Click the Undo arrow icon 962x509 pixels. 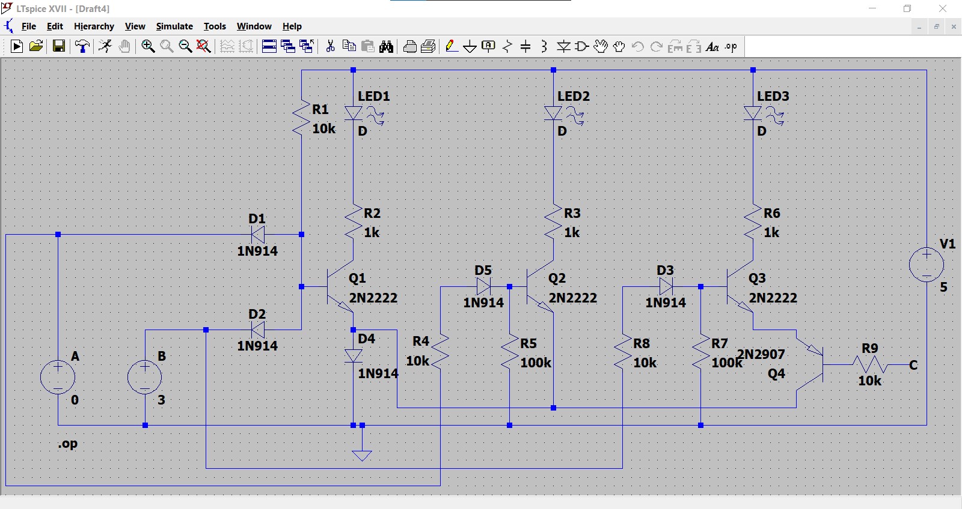point(638,46)
